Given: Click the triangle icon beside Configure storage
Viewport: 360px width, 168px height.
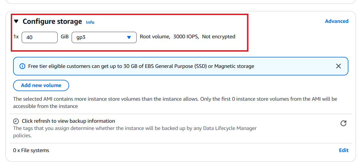Looking at the screenshot, I should (16, 21).
